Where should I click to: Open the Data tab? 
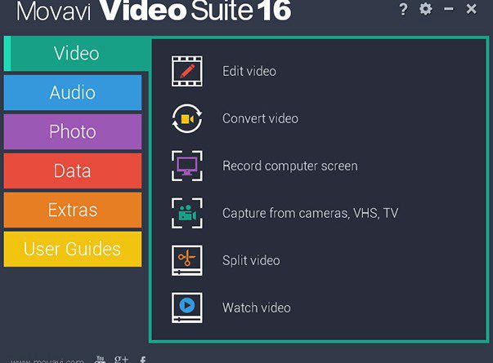click(73, 171)
